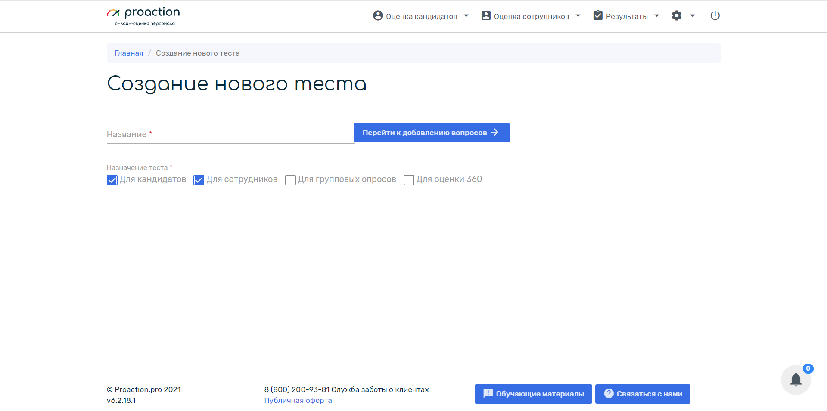The height and width of the screenshot is (411, 827).
Task: Open the Оценка кандидатов menu
Action: click(421, 16)
